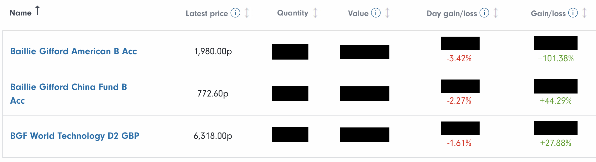Sort holdings by Quantity arrows

point(316,13)
